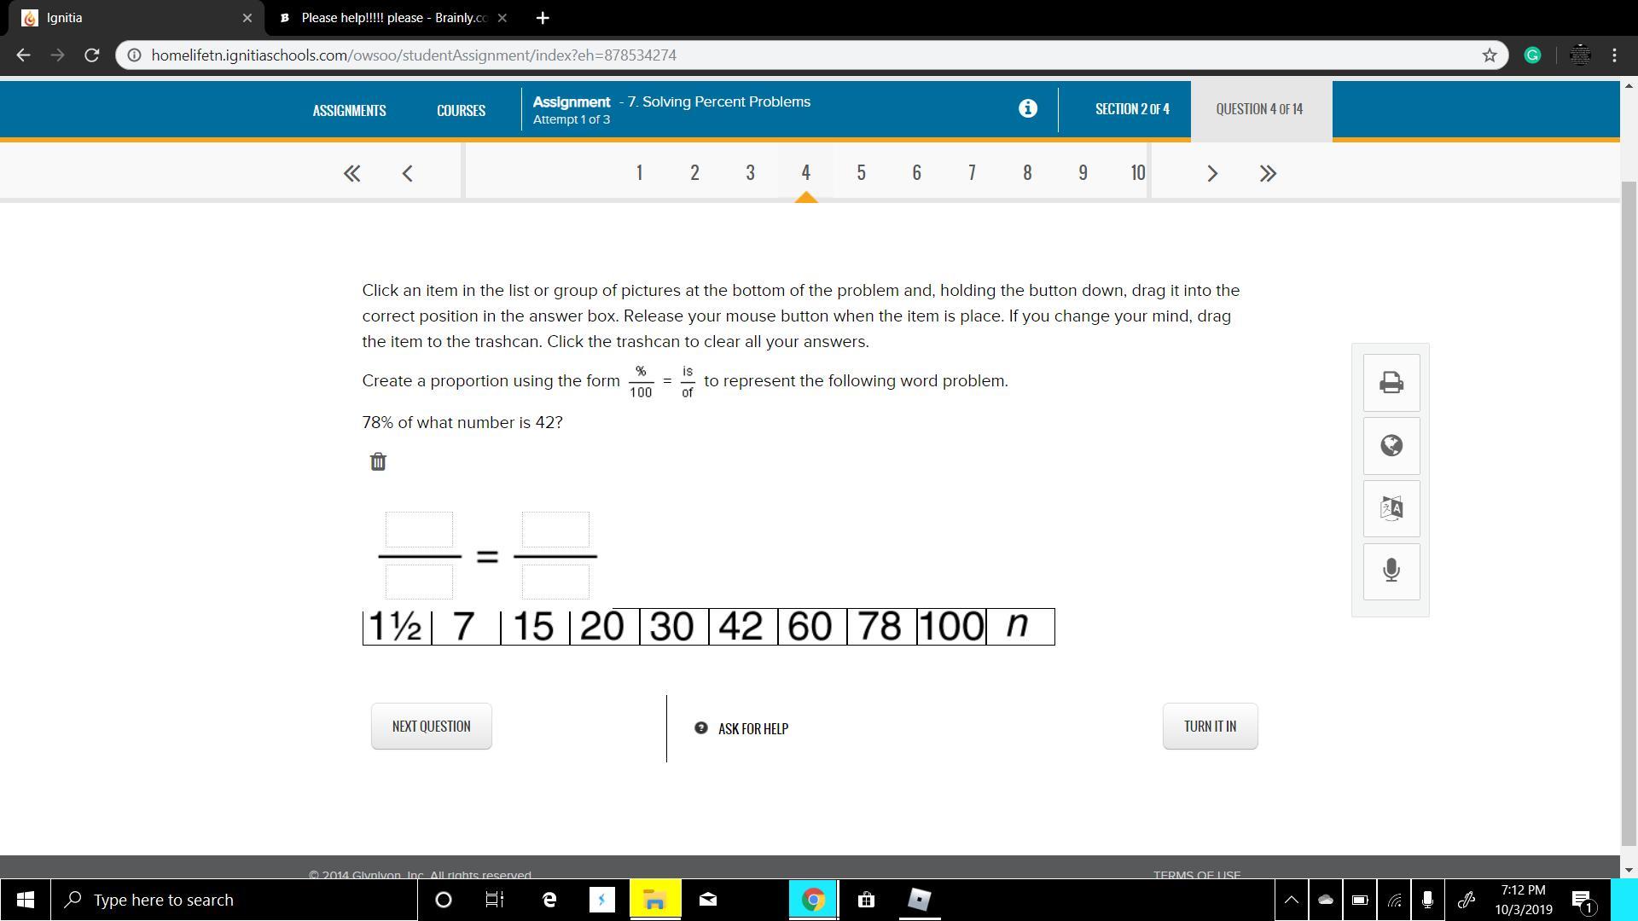Image resolution: width=1638 pixels, height=921 pixels.
Task: Click the trashcan icon to clear answers
Action: (378, 461)
